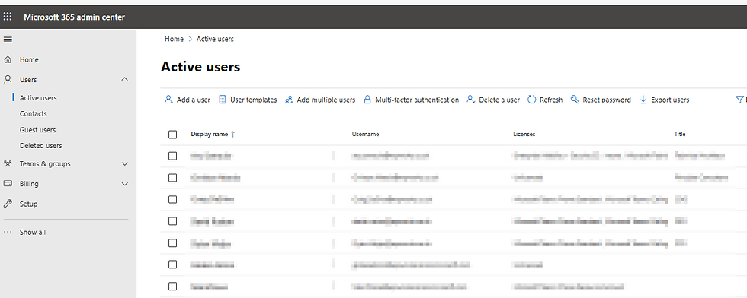Viewport: 747px width, 298px height.
Task: Click the Username column header
Action: point(365,134)
